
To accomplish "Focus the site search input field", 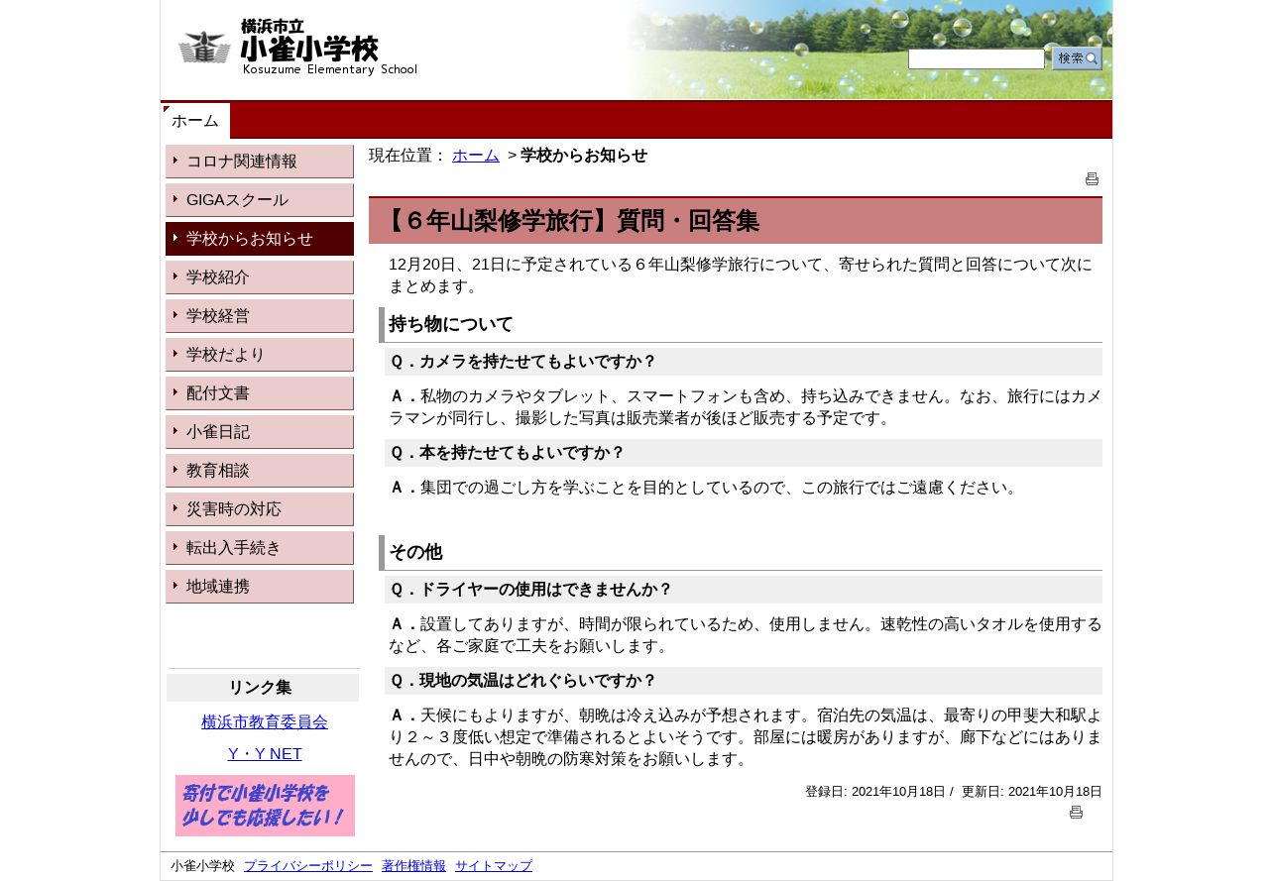I will (977, 59).
